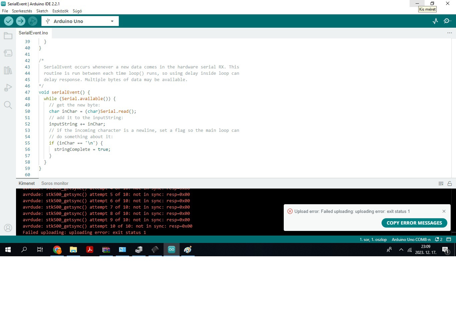456x313 pixels.
Task: Click the Upload arrow button
Action: tap(21, 21)
